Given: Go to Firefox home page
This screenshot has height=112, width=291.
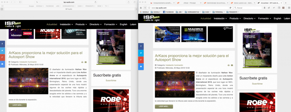Looking at the screenshot, I should [x=141, y=8].
